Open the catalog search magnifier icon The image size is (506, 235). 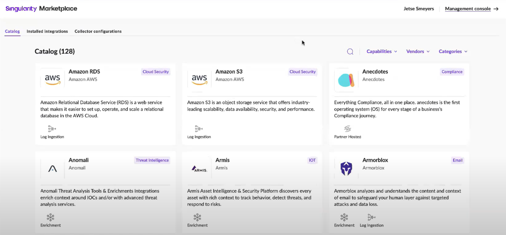coord(350,52)
